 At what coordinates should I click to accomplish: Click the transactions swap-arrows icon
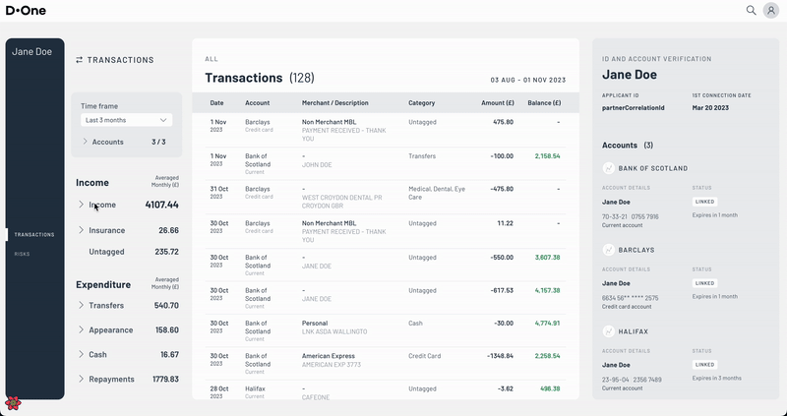80,60
